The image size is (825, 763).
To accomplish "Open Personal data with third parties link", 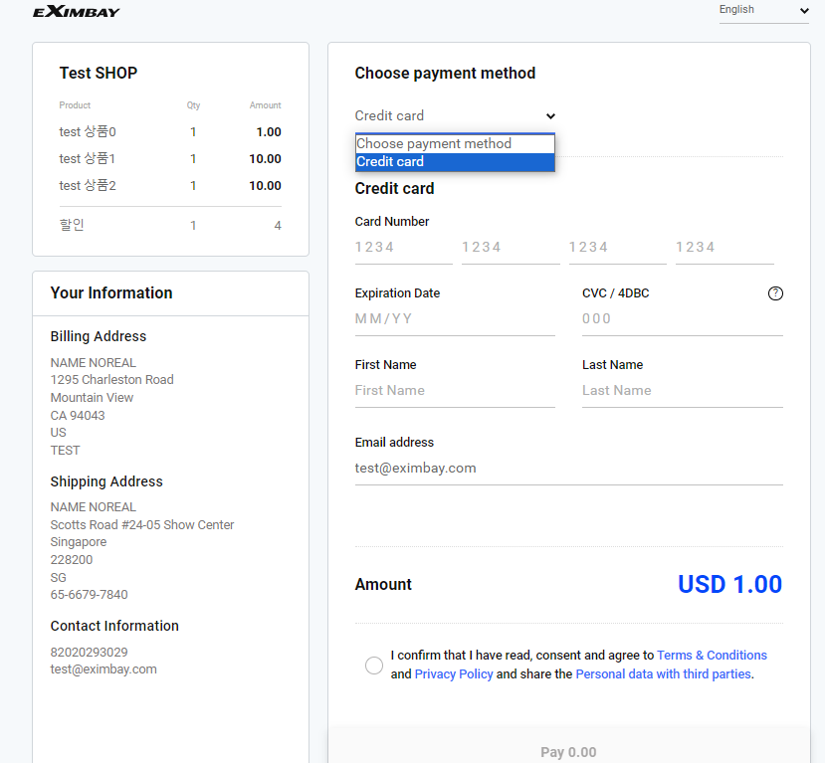I will [x=663, y=674].
